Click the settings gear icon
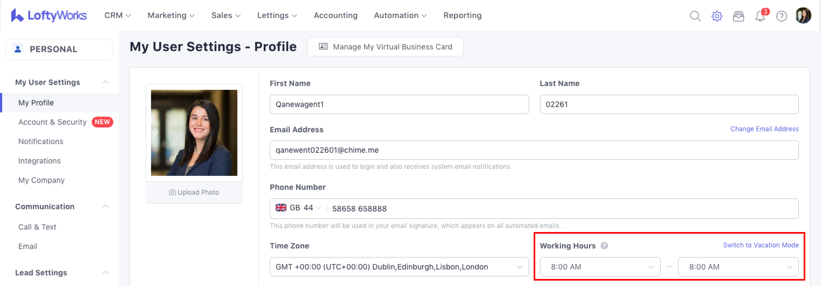This screenshot has height=286, width=821. pyautogui.click(x=717, y=16)
